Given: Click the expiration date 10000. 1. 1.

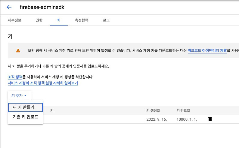Looking at the screenshot, I should click(x=187, y=119).
